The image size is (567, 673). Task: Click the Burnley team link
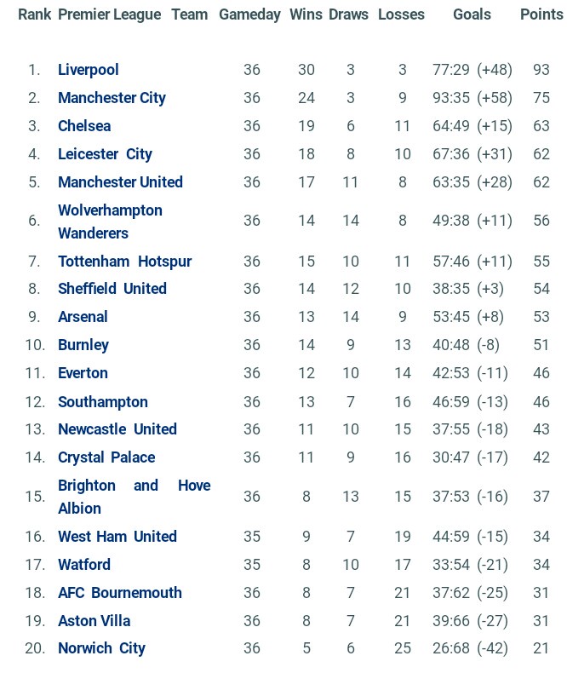83,345
